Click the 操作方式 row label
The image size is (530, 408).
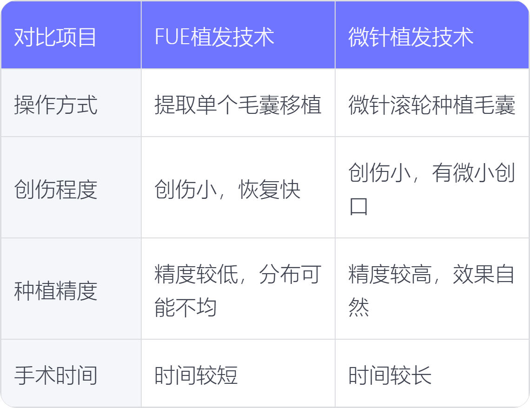pos(71,103)
